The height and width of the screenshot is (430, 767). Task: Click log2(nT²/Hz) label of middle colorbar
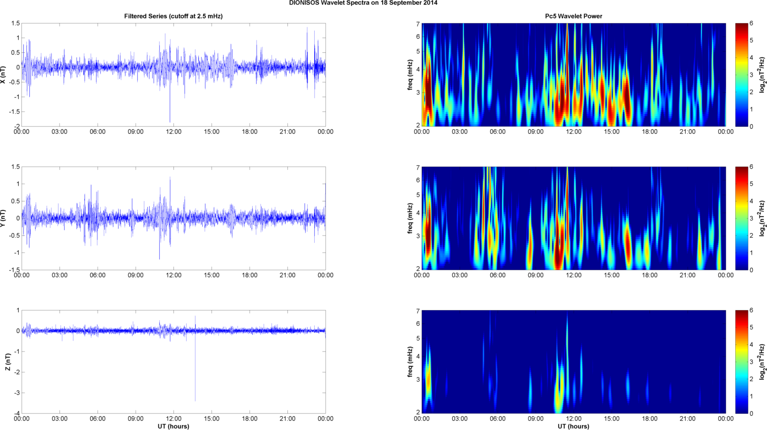[763, 218]
